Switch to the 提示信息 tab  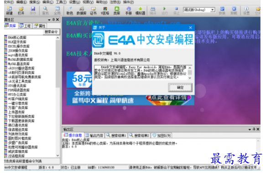73,135
